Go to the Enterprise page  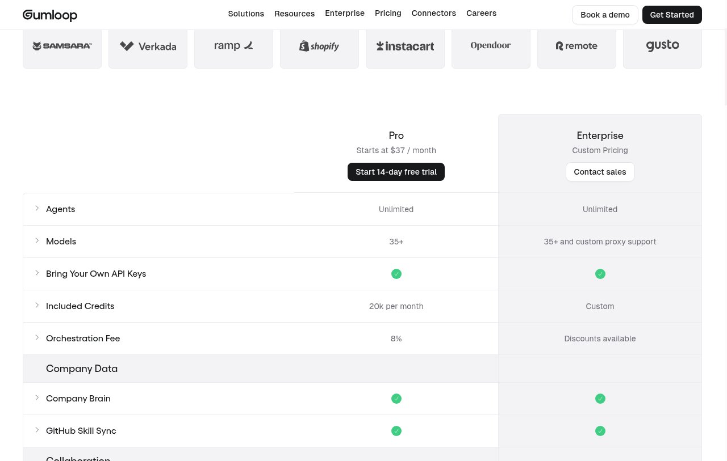click(x=345, y=13)
